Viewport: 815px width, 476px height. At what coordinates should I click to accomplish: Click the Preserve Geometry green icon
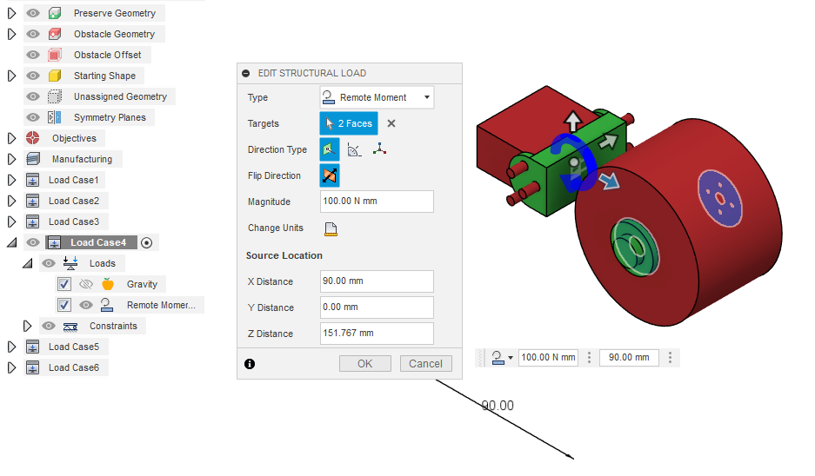[x=55, y=13]
